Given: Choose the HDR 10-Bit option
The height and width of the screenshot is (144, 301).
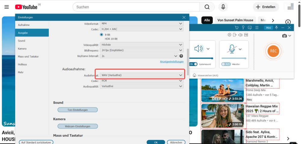Looking at the screenshot, I should [x=111, y=39].
